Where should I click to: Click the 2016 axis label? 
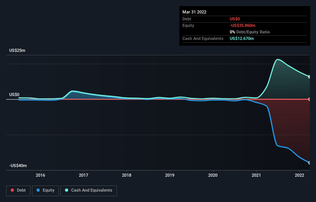pyautogui.click(x=40, y=175)
